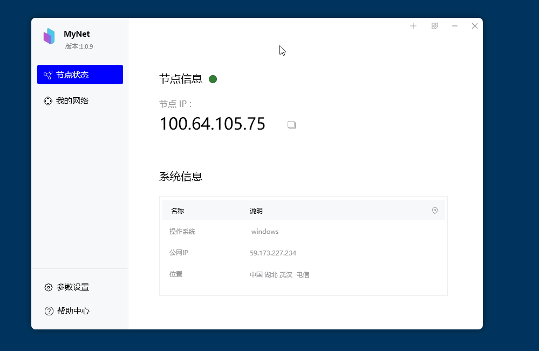Click the 名称 column header
This screenshot has width=539, height=351.
pos(178,211)
